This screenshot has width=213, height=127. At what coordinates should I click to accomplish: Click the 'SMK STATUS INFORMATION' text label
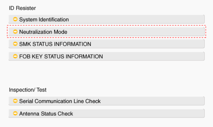tap(55, 44)
